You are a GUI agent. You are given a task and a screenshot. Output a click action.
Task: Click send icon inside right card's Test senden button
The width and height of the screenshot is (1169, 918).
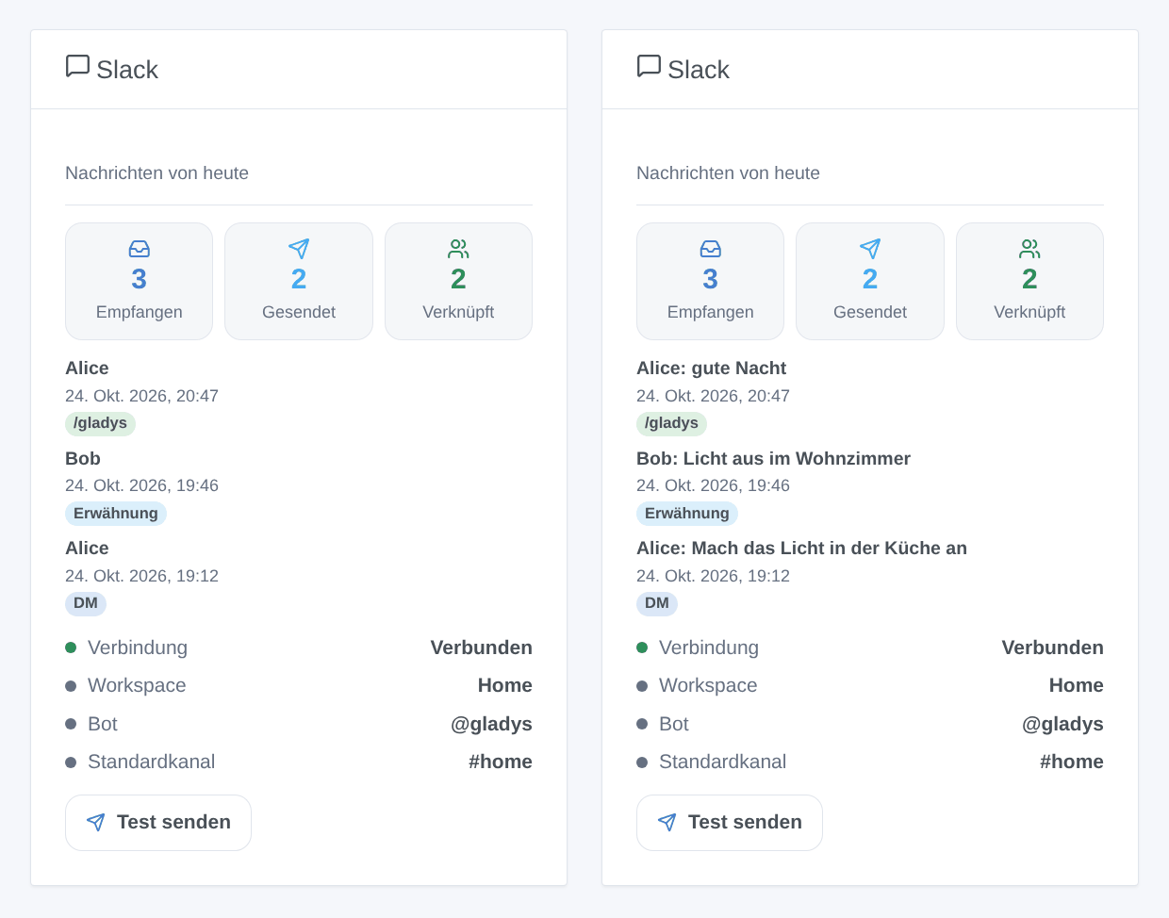click(x=667, y=822)
